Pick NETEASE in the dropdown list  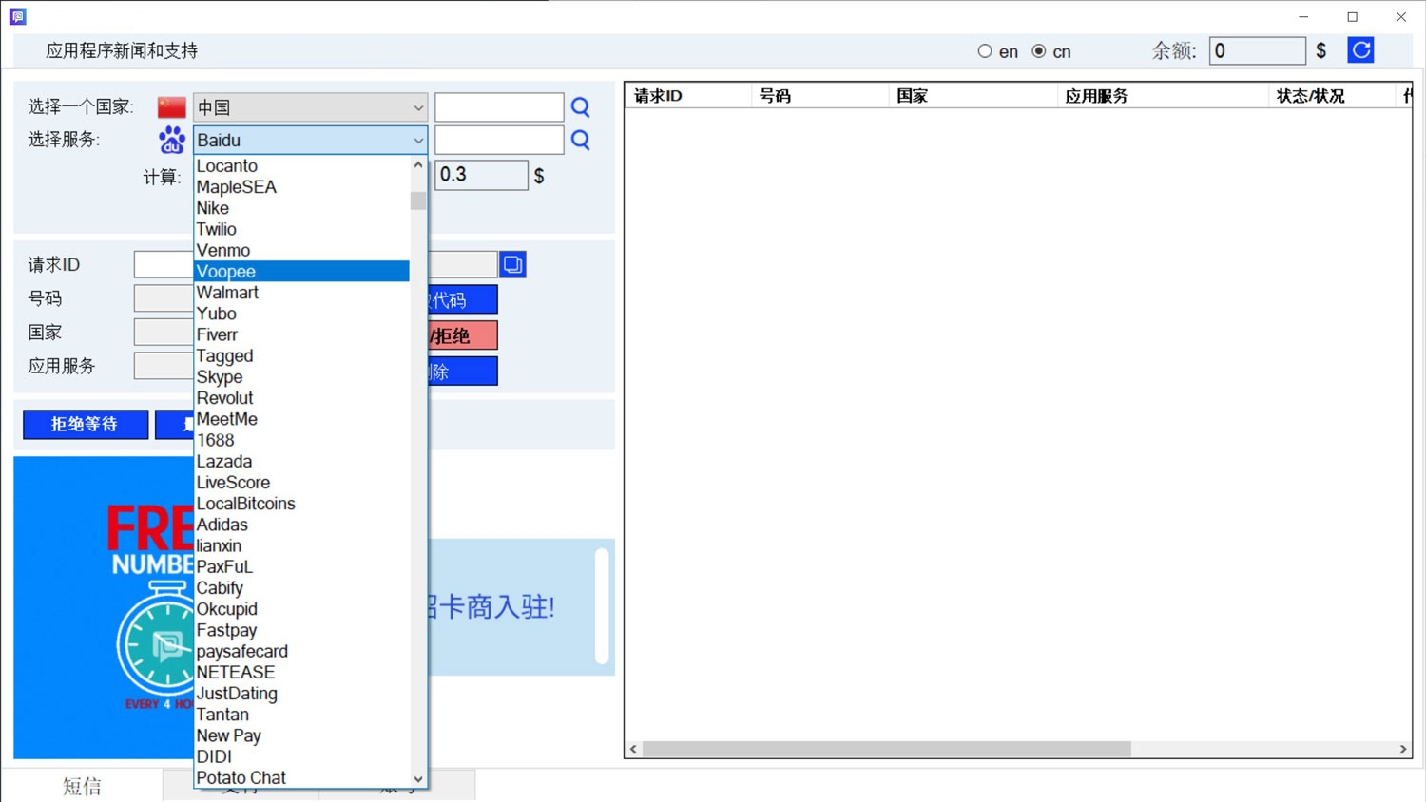pyautogui.click(x=301, y=672)
